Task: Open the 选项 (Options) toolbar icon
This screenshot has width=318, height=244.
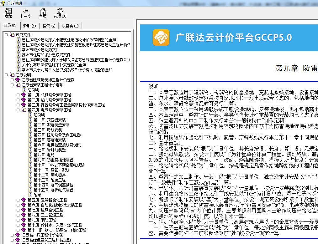Action: pyautogui.click(x=60, y=13)
